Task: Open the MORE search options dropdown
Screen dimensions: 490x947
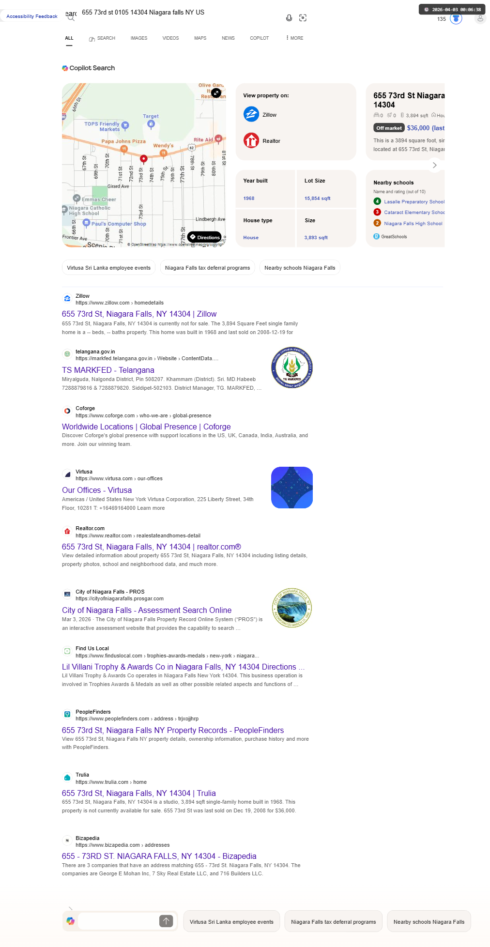Action: pos(294,38)
